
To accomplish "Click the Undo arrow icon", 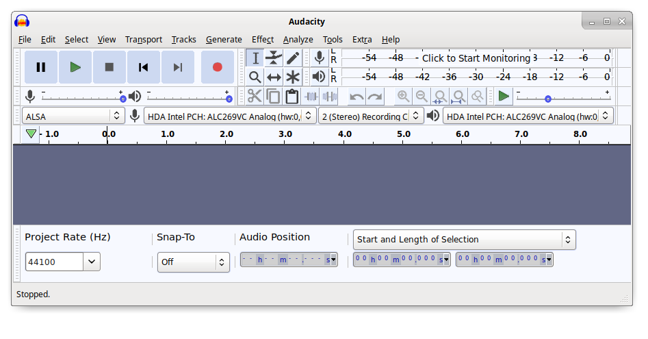I will (357, 97).
